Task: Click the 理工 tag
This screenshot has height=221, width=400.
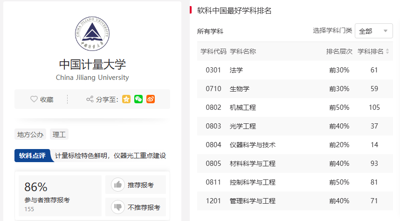Action: coord(59,135)
